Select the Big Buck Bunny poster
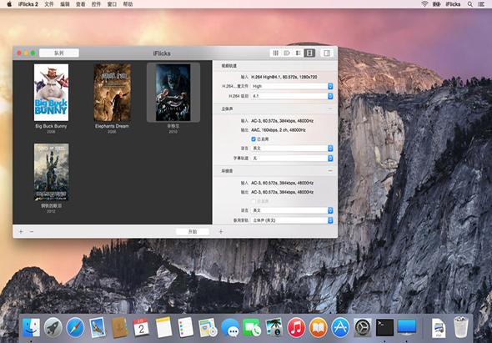The image size is (492, 343). pyautogui.click(x=51, y=93)
